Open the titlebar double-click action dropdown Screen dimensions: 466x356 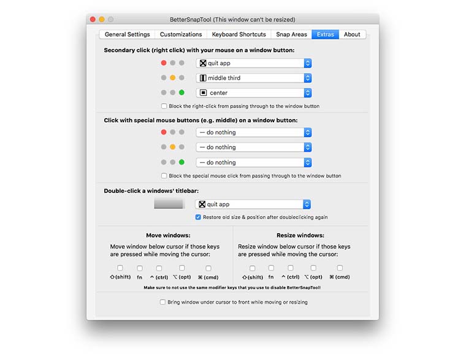pyautogui.click(x=253, y=204)
